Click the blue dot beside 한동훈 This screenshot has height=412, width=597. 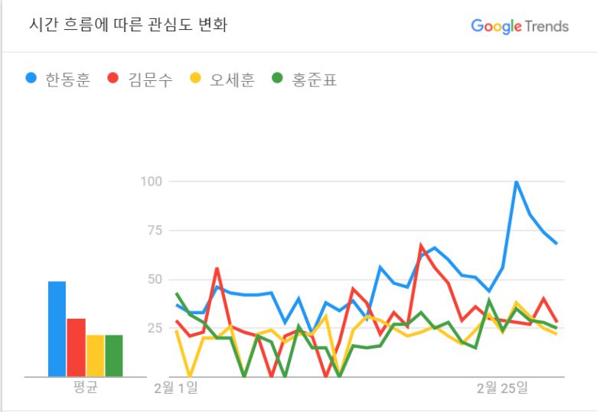pyautogui.click(x=31, y=78)
